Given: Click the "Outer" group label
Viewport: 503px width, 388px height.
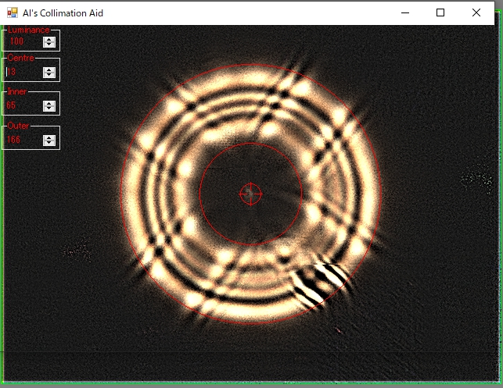Looking at the screenshot, I should 18,126.
